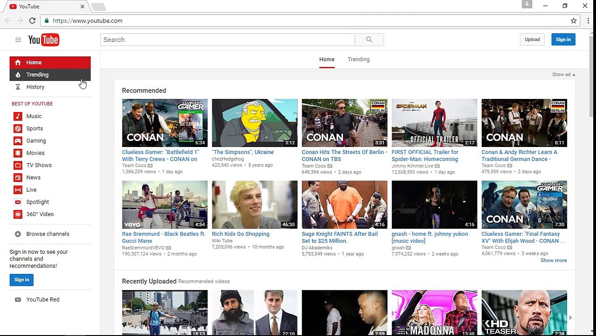Open the 360° Video sidebar entry
Image resolution: width=596 pixels, height=336 pixels.
50,214
